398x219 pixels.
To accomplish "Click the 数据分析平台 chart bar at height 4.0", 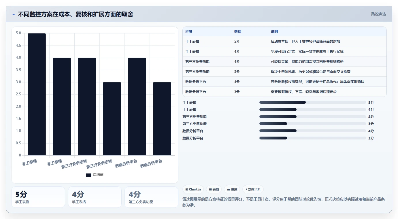I will (137, 107).
